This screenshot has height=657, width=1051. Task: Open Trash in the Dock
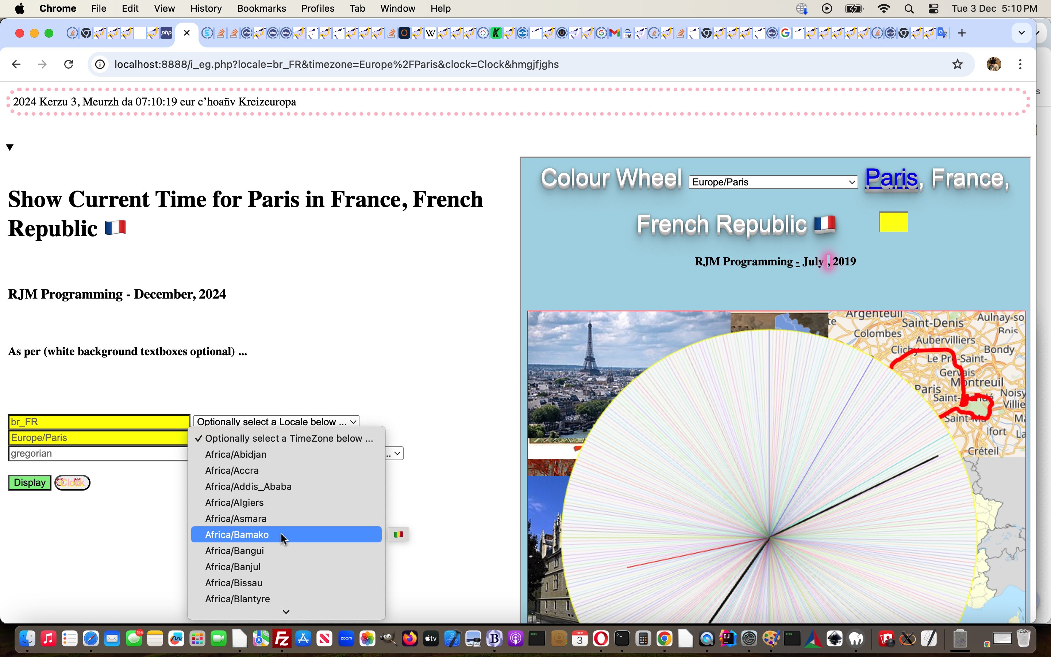coord(1024,639)
